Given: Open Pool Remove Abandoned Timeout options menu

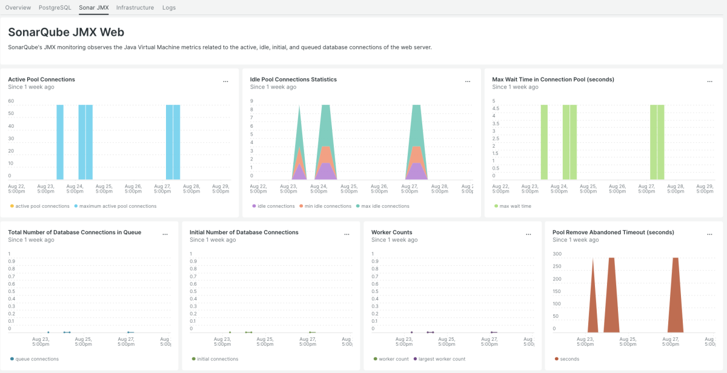Looking at the screenshot, I should [x=709, y=234].
